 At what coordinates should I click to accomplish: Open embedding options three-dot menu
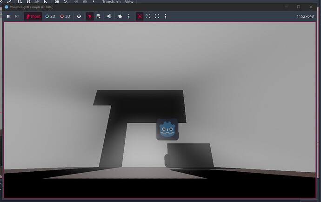pyautogui.click(x=166, y=16)
